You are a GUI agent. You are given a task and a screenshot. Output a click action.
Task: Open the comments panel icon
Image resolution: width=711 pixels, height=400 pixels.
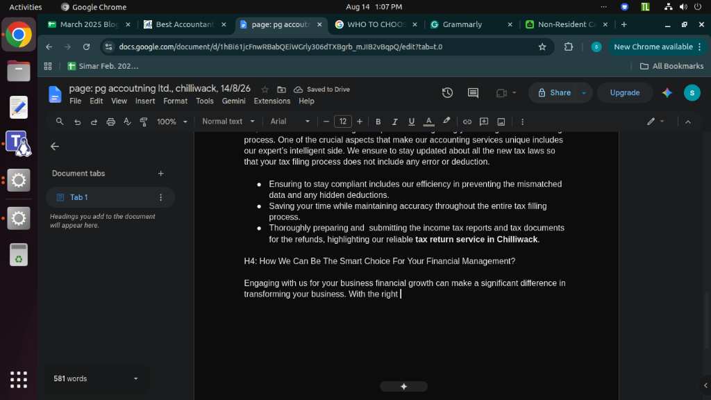(473, 92)
